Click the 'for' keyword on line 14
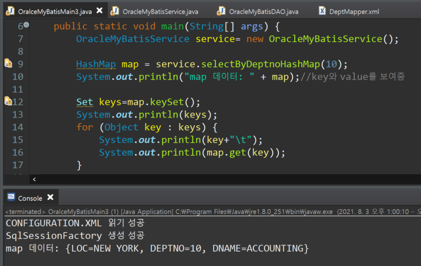 [x=84, y=127]
